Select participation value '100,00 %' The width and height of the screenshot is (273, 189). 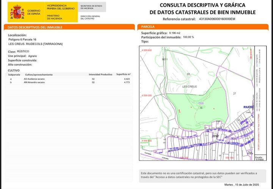tap(188, 37)
